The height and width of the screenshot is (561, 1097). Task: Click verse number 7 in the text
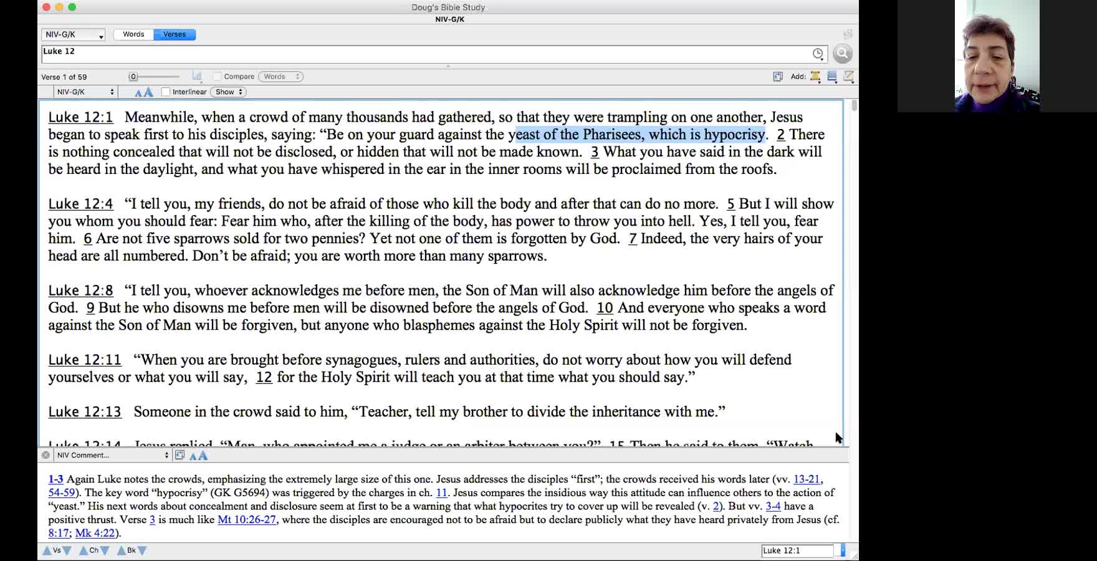633,239
